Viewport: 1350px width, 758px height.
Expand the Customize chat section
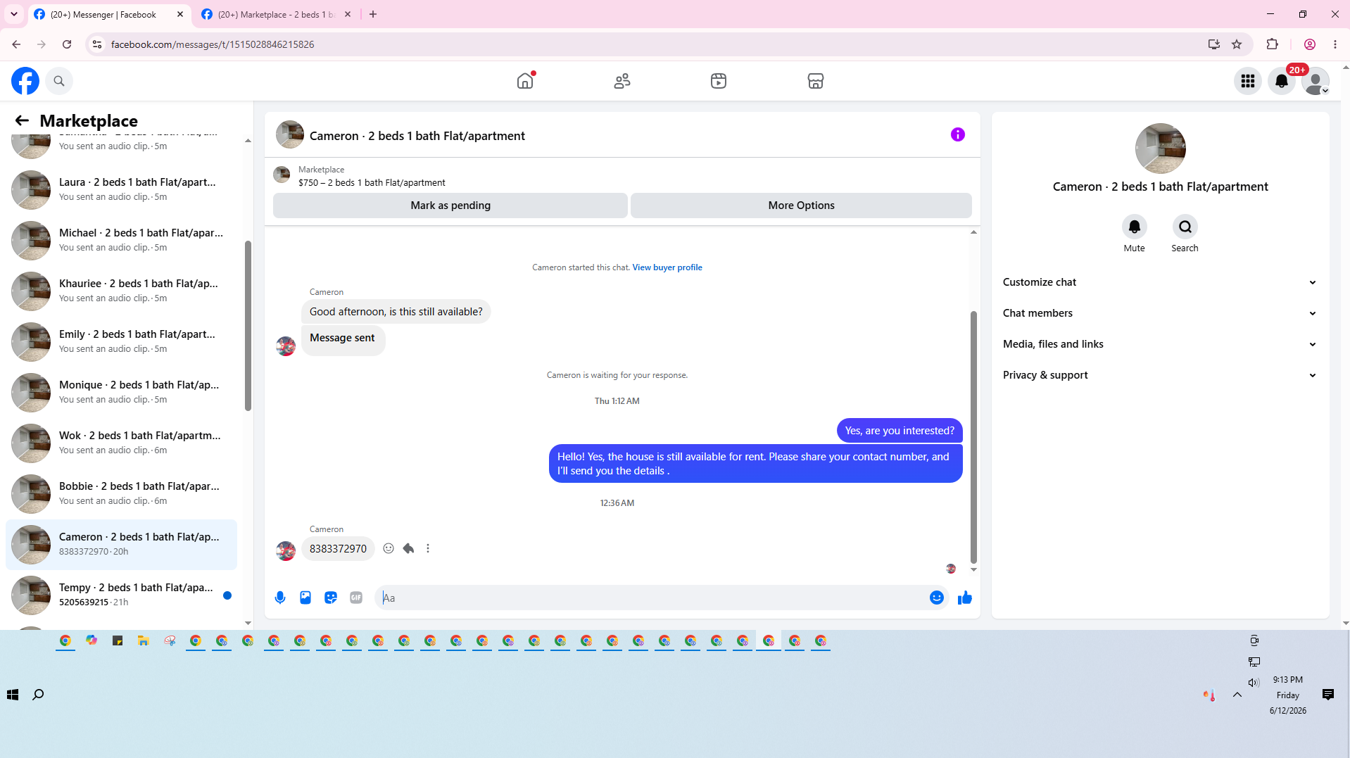point(1160,282)
